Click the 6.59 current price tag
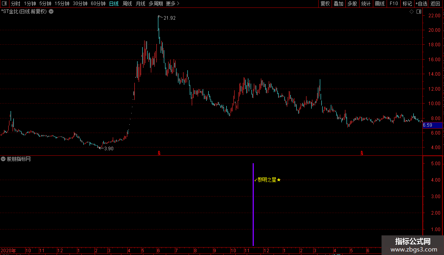This screenshot has width=444, height=255. 432,125
